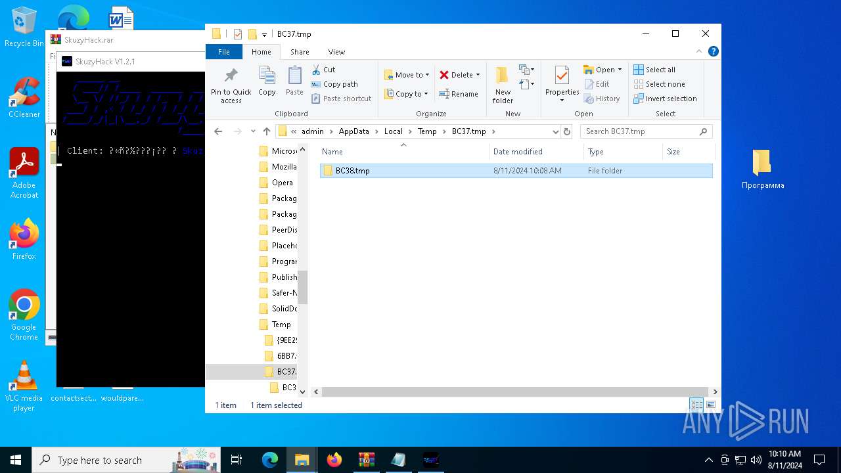Click Local in the address path

point(393,131)
